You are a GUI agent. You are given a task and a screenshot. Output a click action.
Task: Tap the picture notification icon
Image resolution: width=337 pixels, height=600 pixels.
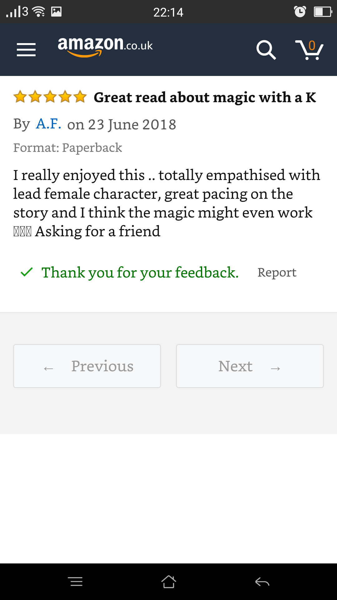coord(56,12)
